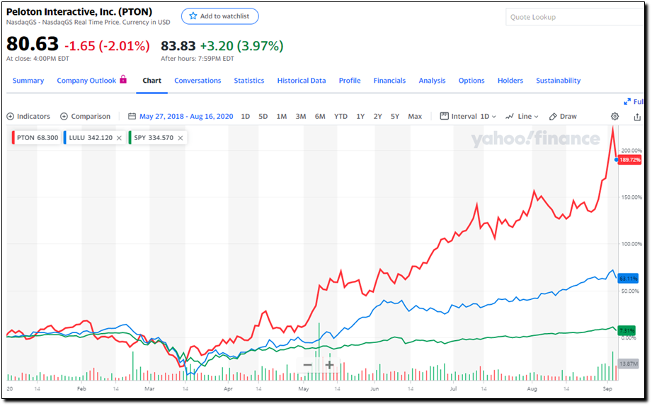This screenshot has height=406, width=652.
Task: Open the Company Outlook tab
Action: (86, 81)
